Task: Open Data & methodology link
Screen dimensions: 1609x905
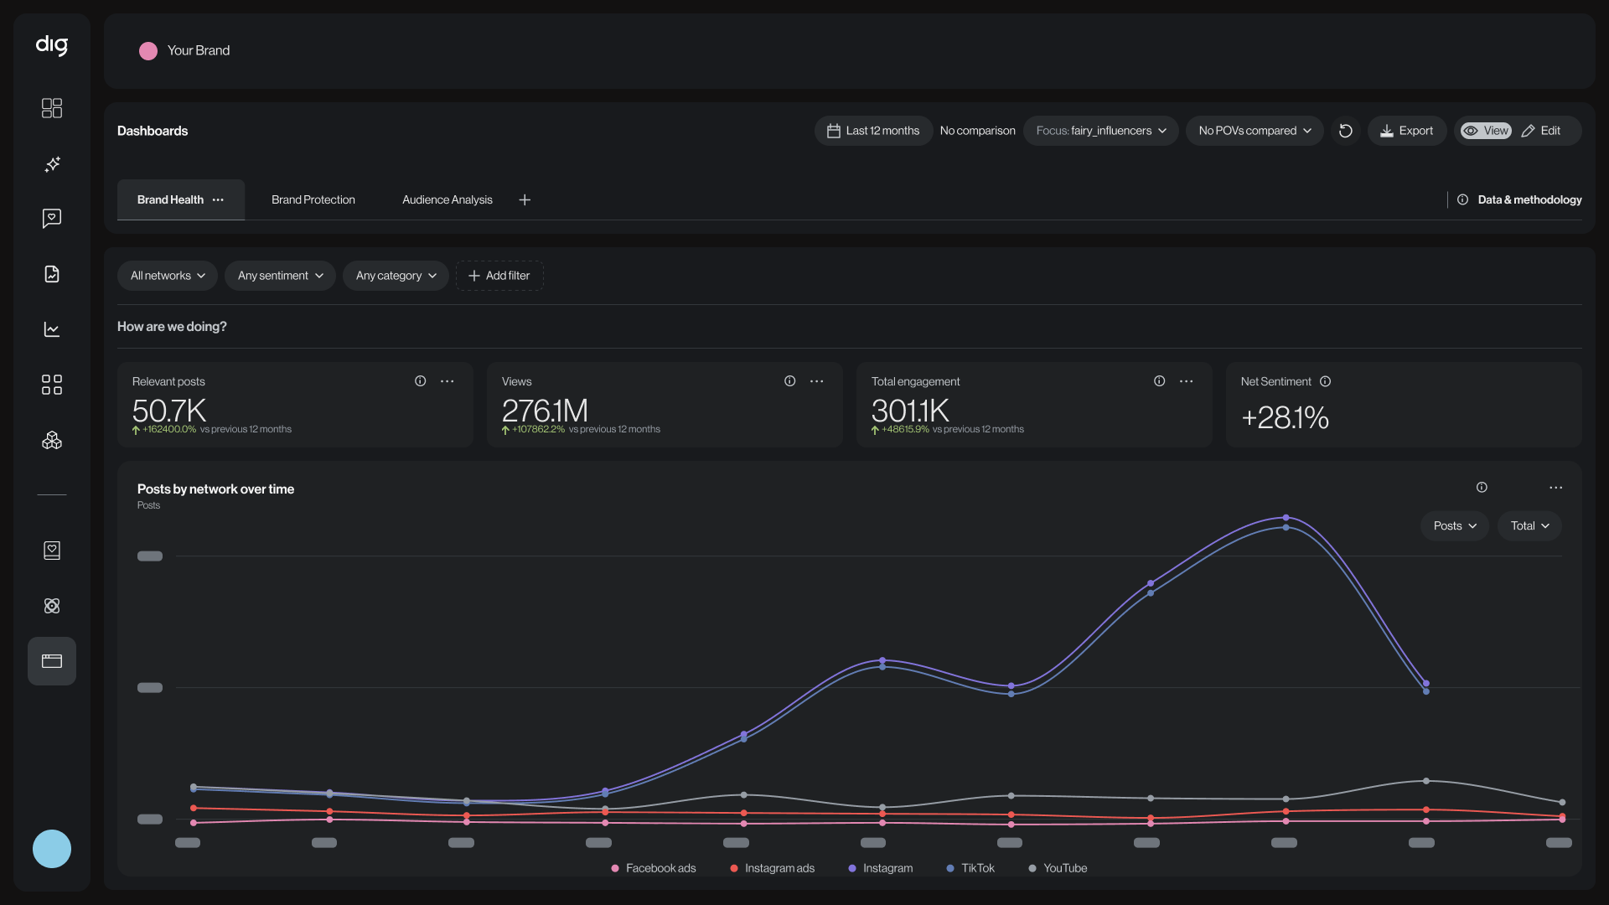Action: [1519, 200]
